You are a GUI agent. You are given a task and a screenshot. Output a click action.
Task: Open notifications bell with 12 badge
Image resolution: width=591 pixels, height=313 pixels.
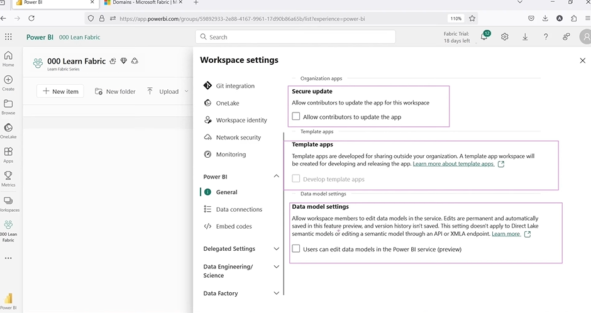pos(485,36)
